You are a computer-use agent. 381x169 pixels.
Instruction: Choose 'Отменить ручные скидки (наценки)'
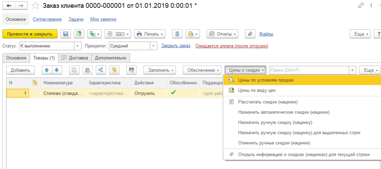[x=274, y=143]
